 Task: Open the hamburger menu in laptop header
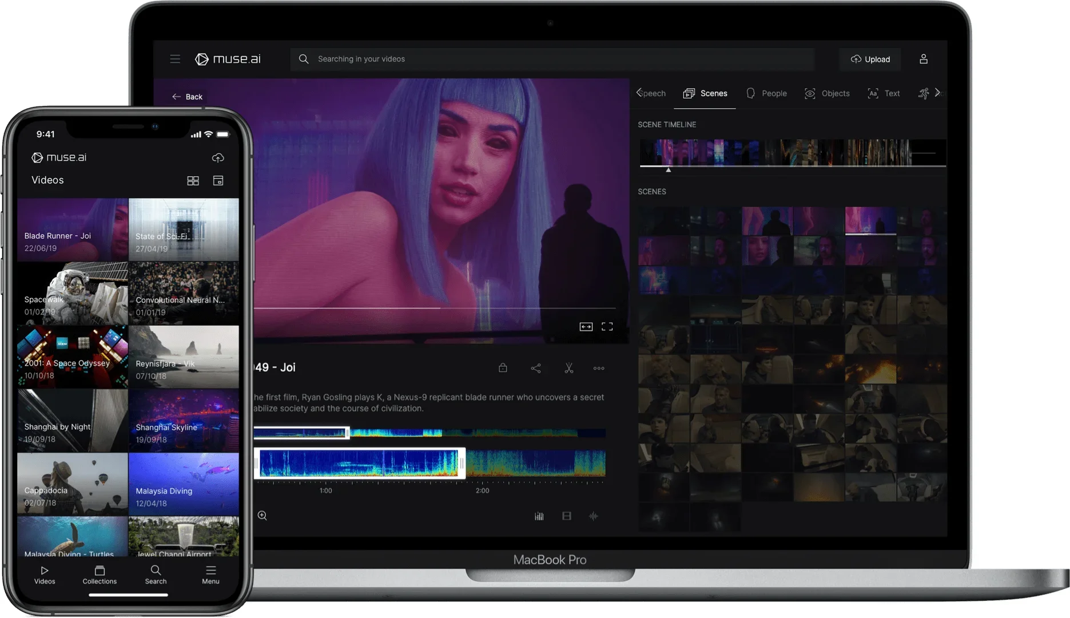pos(175,59)
